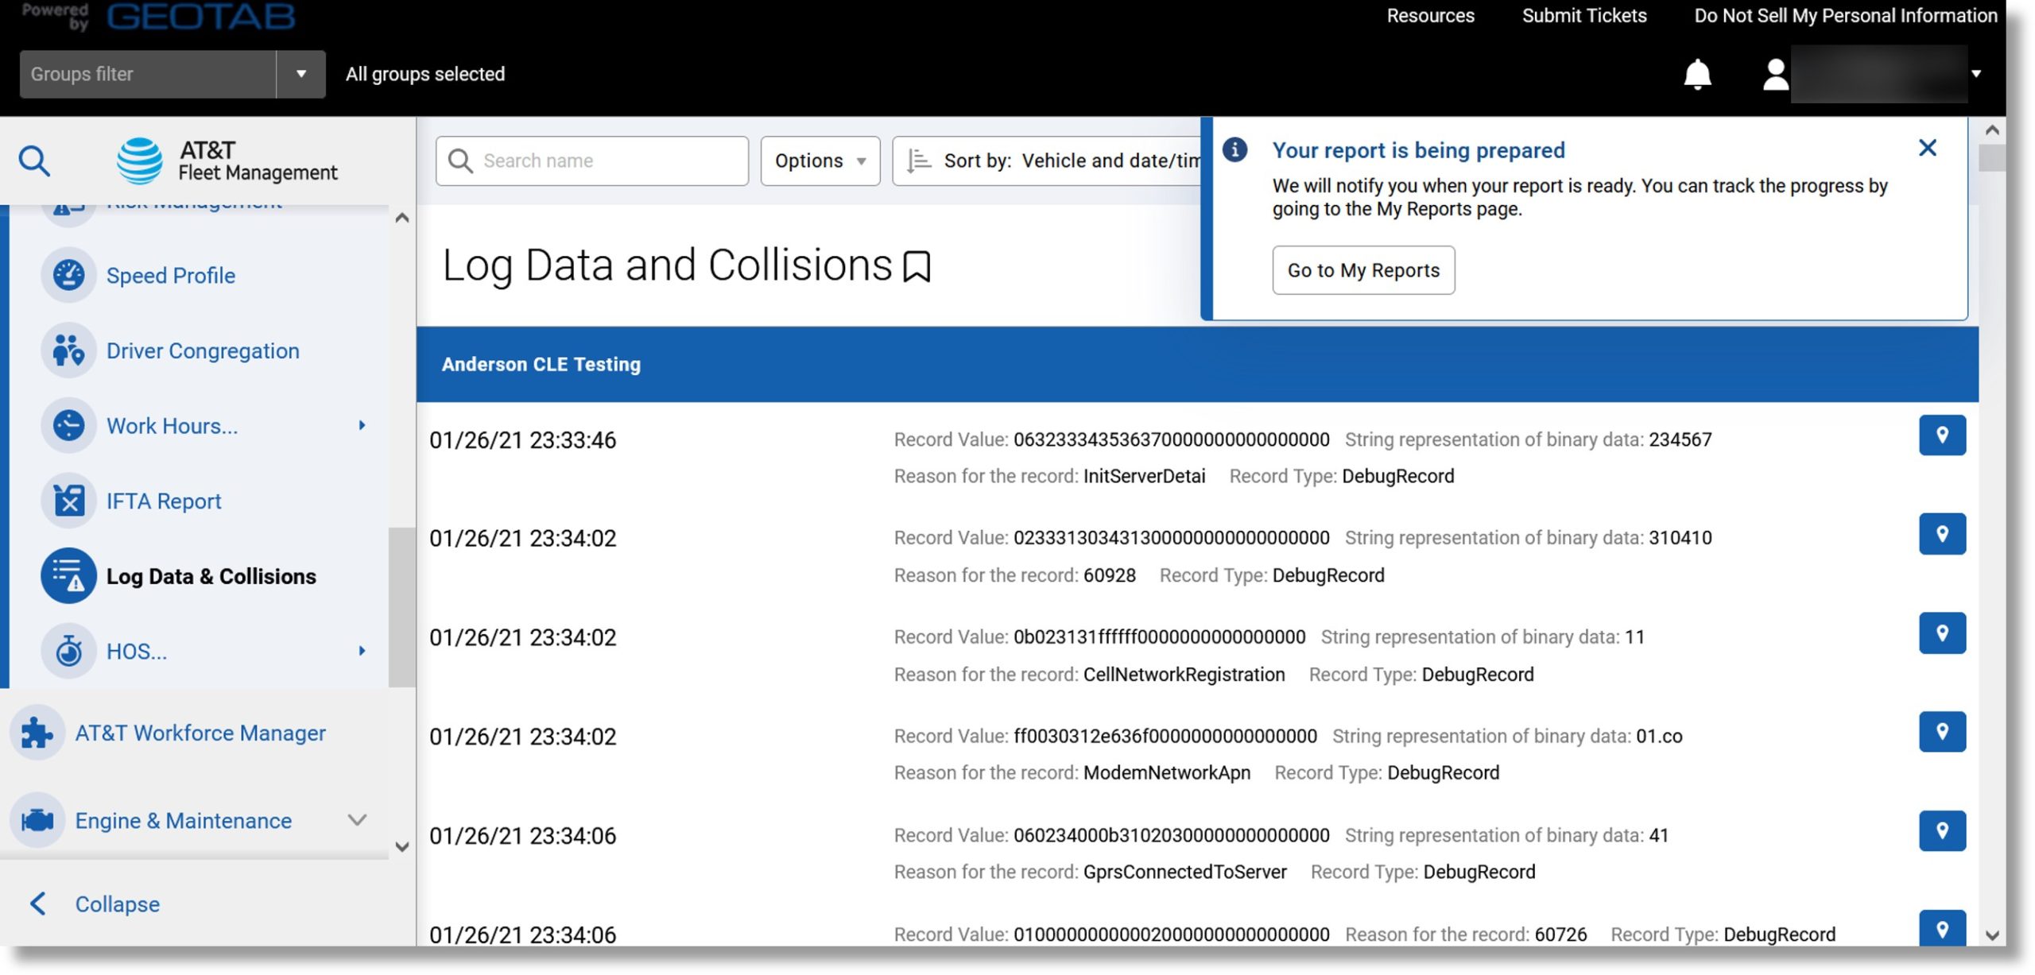Image resolution: width=2035 pixels, height=975 pixels.
Task: Click the Driver Congregation people icon
Action: (x=68, y=350)
